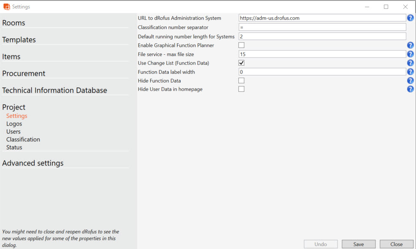Click help icon for URL to dRofus Administration System
The height and width of the screenshot is (249, 416).
410,18
